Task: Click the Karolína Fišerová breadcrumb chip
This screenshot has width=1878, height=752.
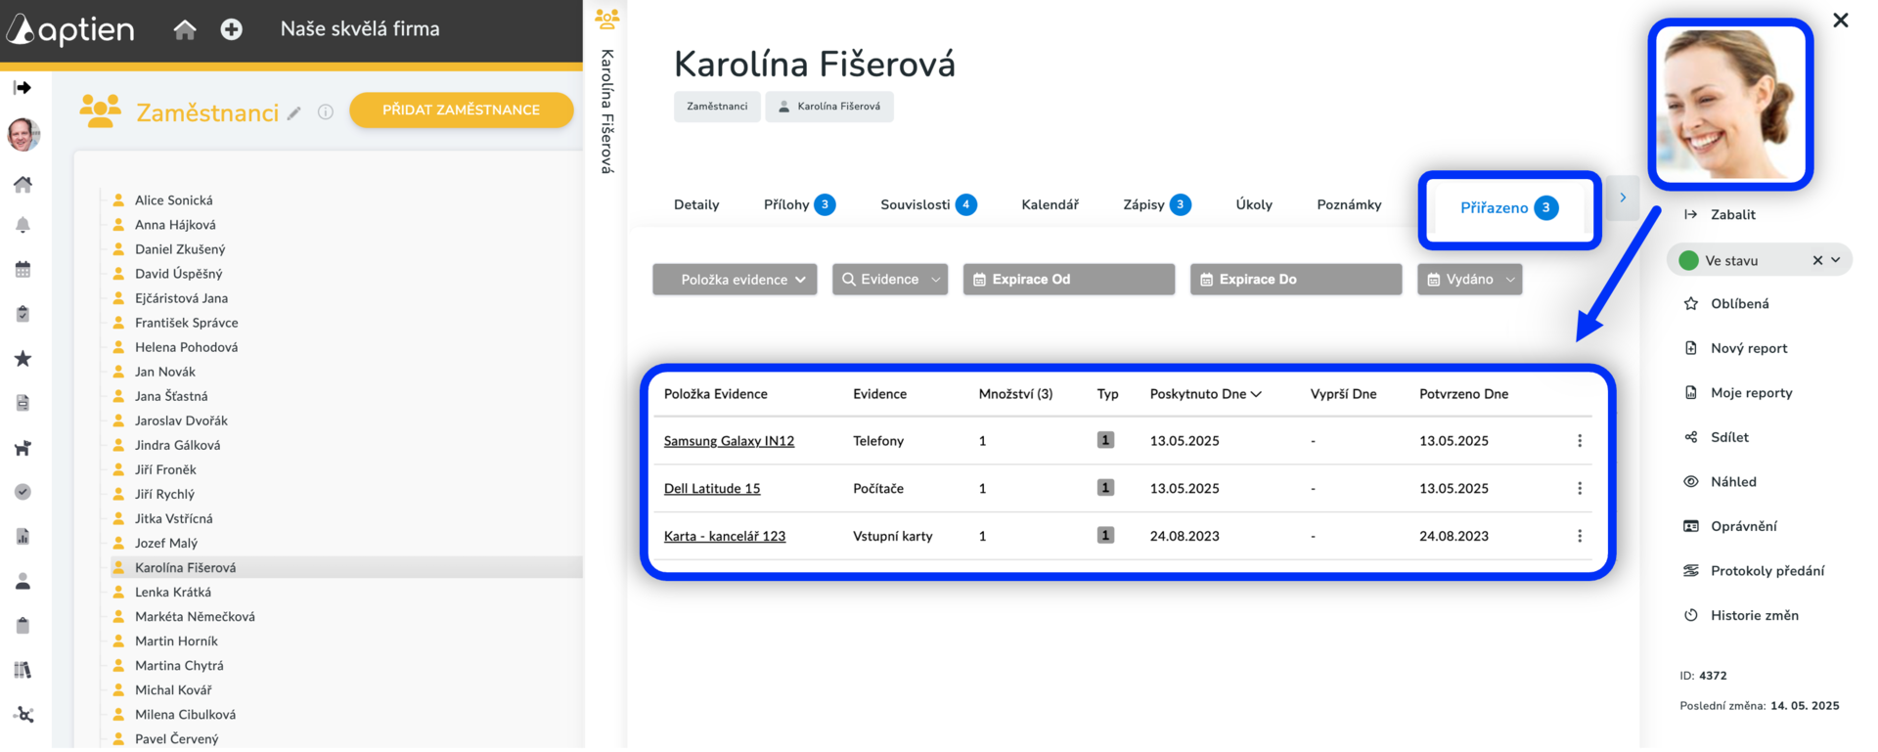Action: click(x=829, y=107)
